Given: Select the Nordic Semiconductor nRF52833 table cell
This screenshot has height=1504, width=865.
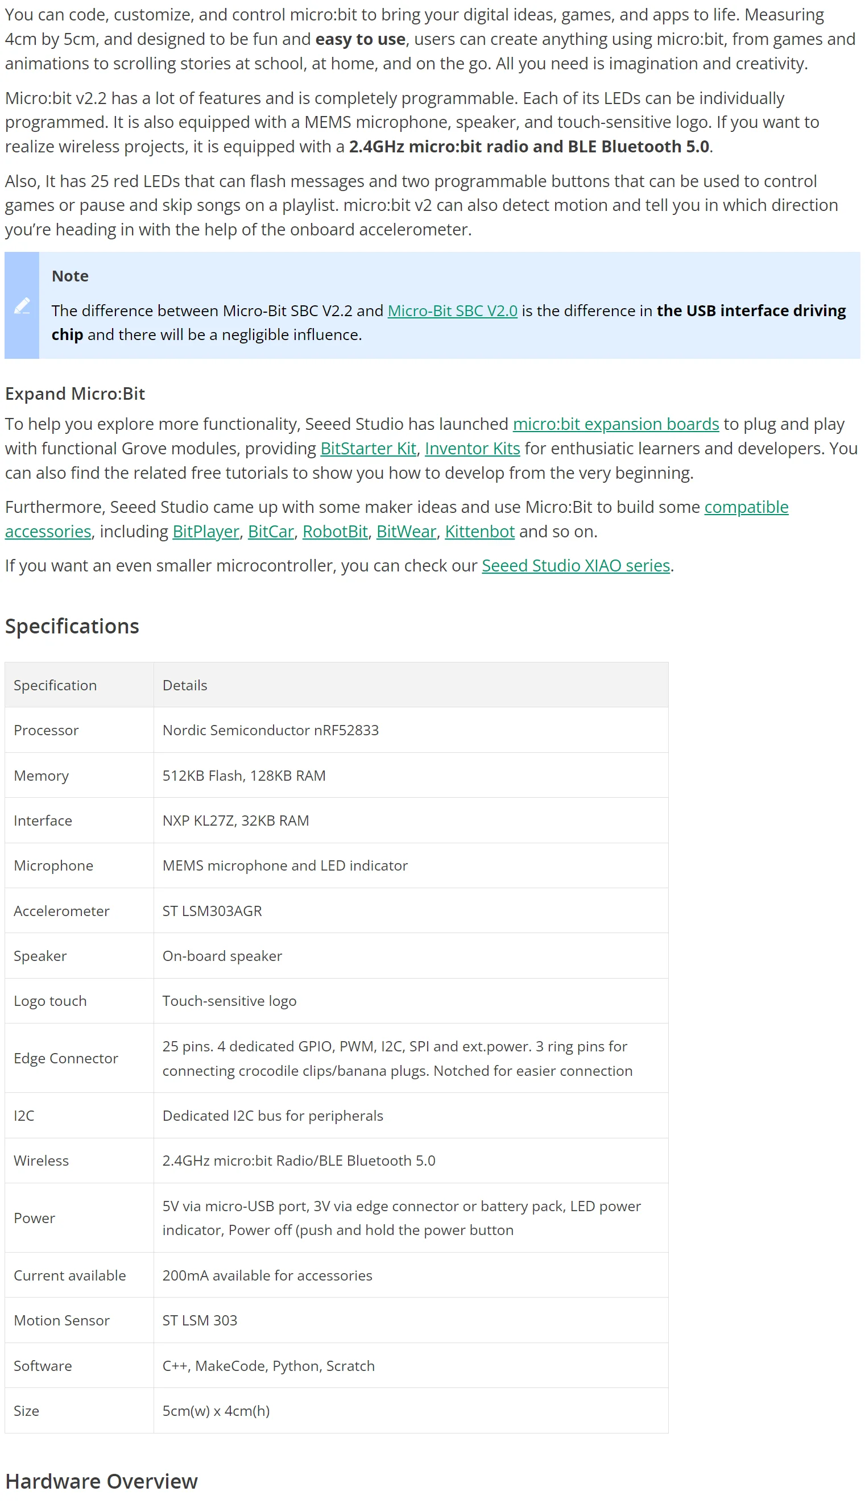Looking at the screenshot, I should [270, 731].
